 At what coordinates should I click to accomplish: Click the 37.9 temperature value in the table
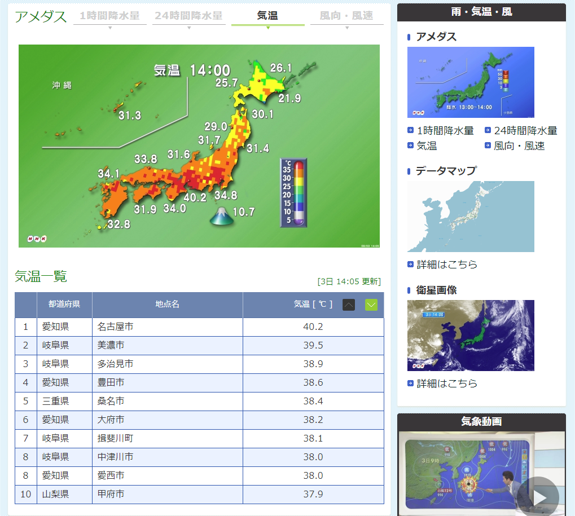(313, 495)
